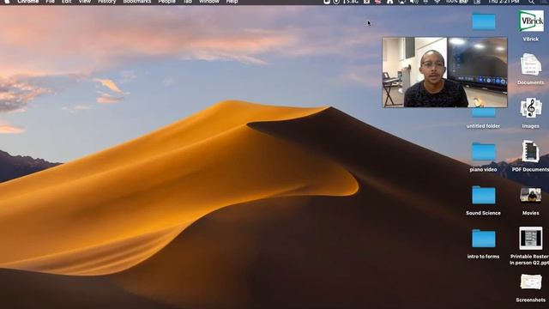Select the Sound Science folder
This screenshot has height=309, width=549.
coord(484,195)
